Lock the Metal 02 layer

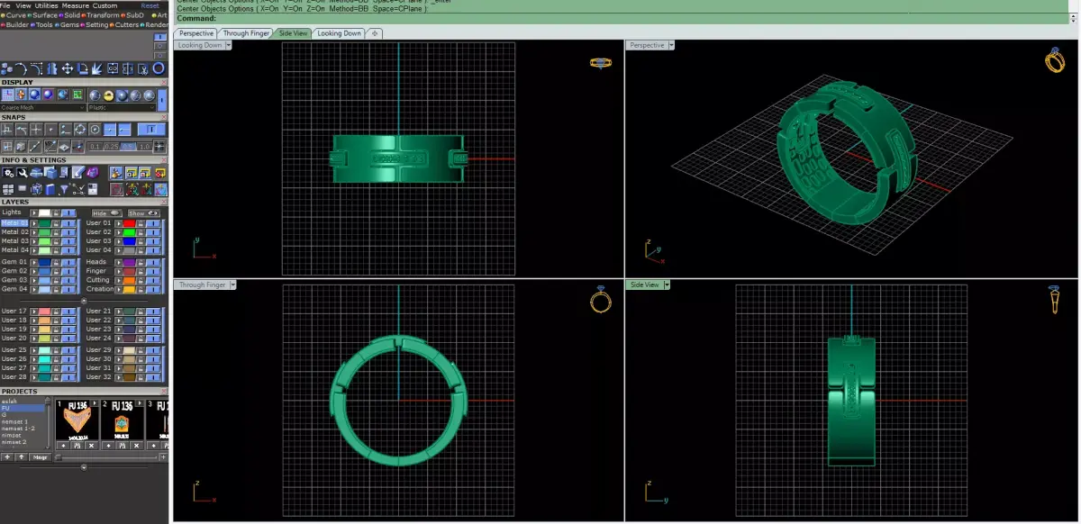56,232
